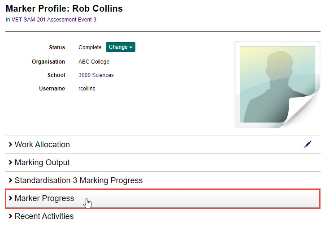Image resolution: width=325 pixels, height=227 pixels.
Task: Expand the Marking Output section
Action: pos(42,163)
